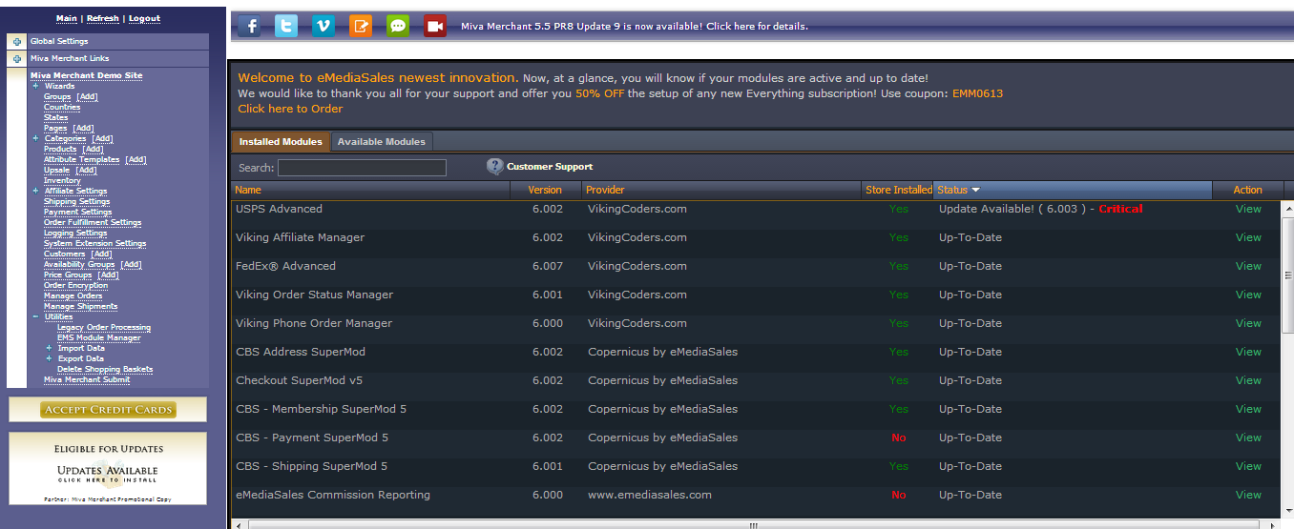Open Legacy Order Processing in tree

[x=104, y=327]
